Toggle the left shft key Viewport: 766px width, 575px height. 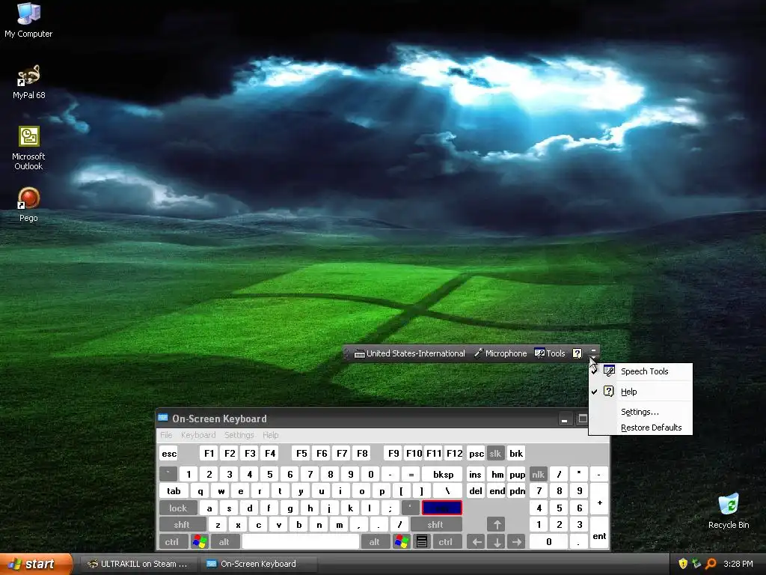181,525
